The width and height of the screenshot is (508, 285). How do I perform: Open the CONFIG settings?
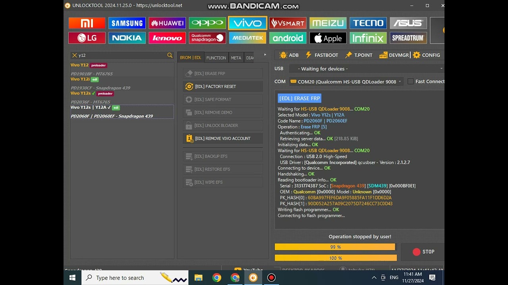(427, 55)
